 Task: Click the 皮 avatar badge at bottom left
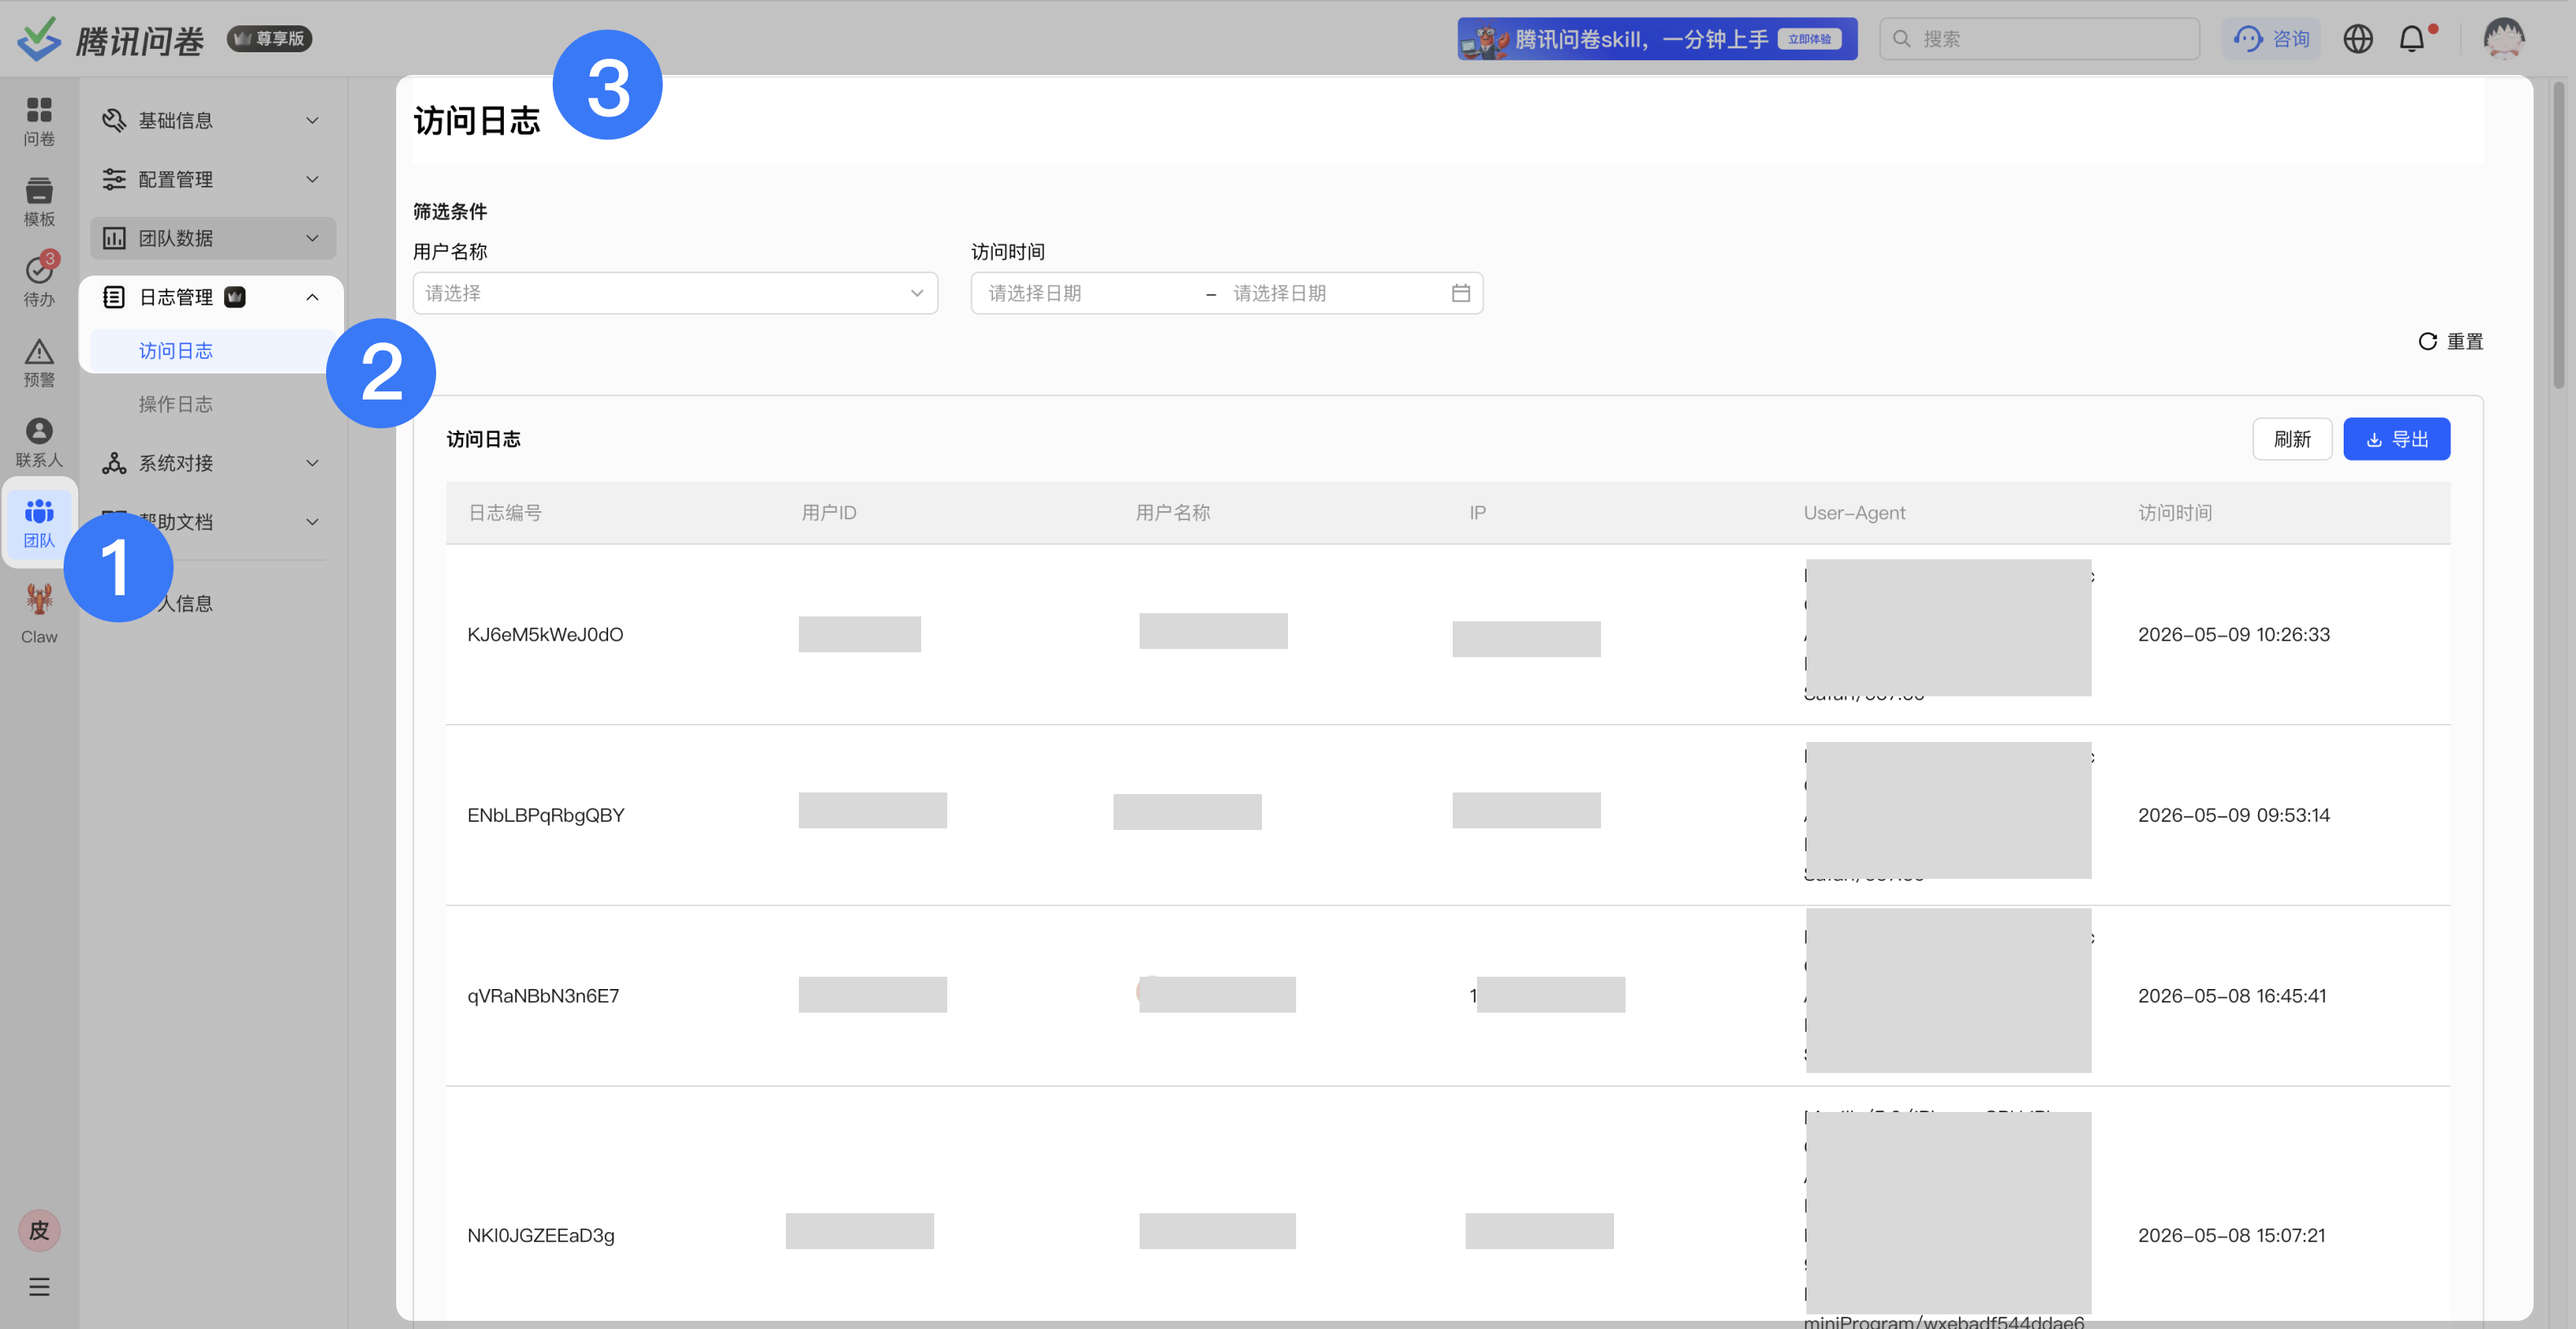click(x=39, y=1230)
